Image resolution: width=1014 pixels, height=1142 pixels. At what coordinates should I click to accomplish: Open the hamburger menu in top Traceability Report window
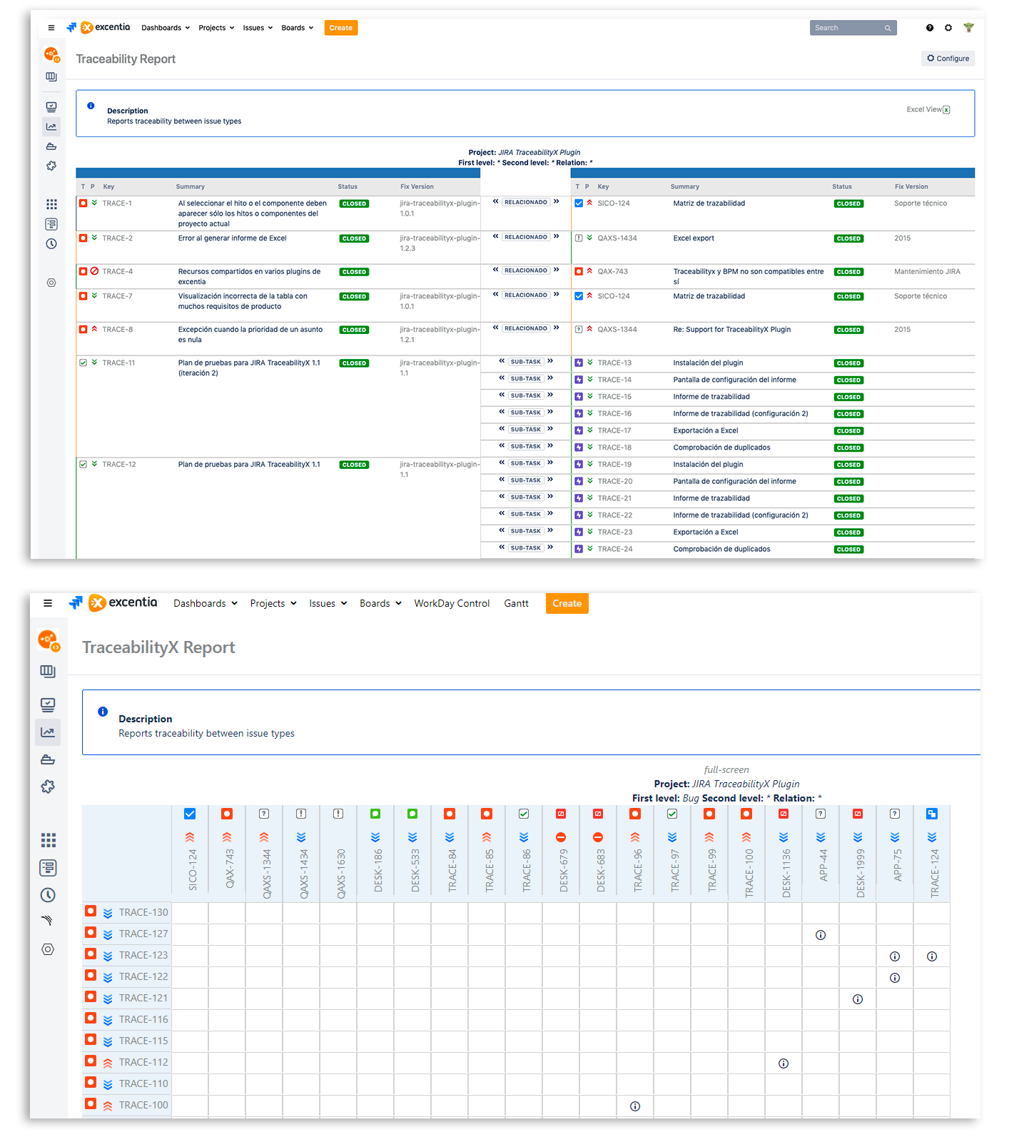(x=51, y=28)
